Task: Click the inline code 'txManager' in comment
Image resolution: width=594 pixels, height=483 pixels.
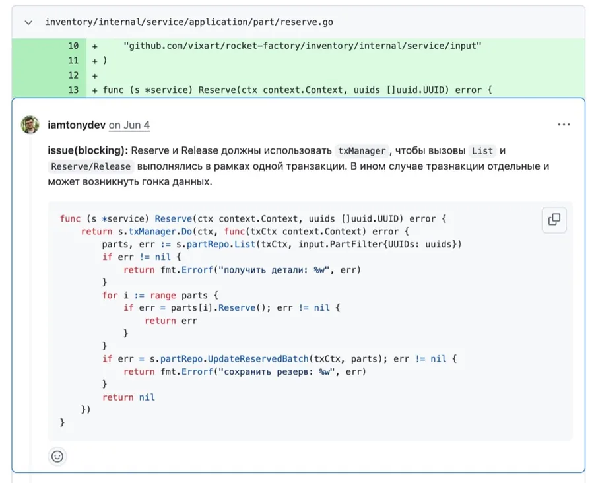Action: pos(362,150)
